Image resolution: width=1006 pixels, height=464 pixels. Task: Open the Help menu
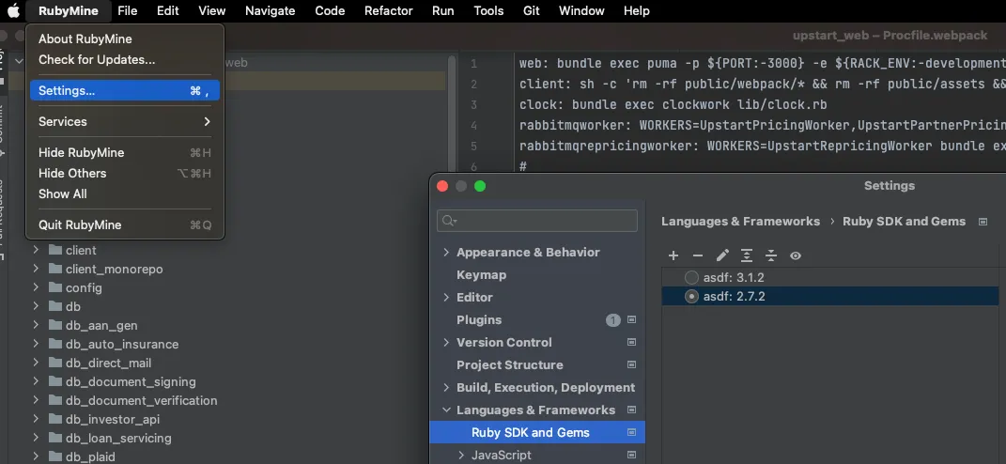click(x=637, y=11)
